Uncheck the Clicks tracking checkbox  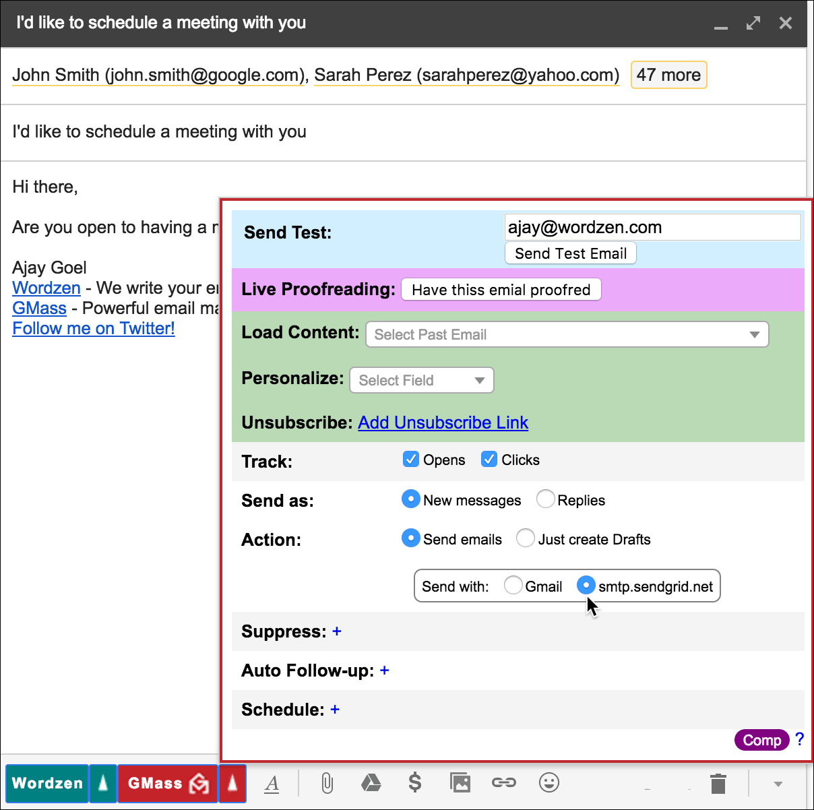(489, 460)
